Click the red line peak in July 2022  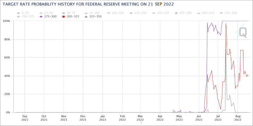pos(226,24)
